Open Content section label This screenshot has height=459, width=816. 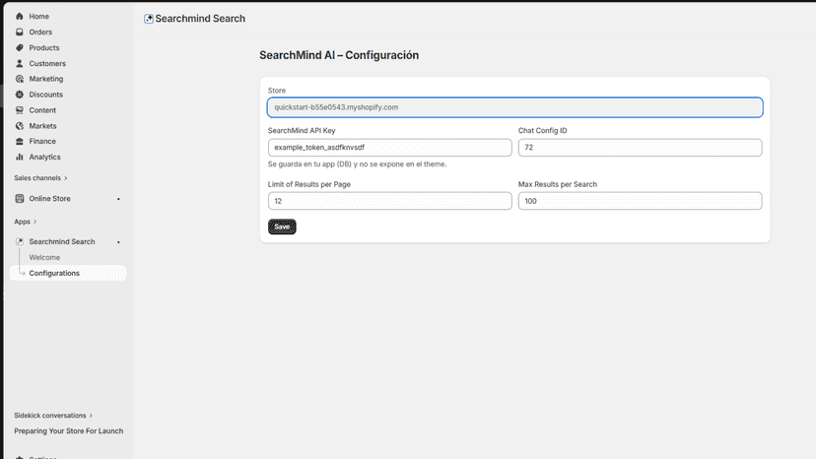[x=42, y=109]
